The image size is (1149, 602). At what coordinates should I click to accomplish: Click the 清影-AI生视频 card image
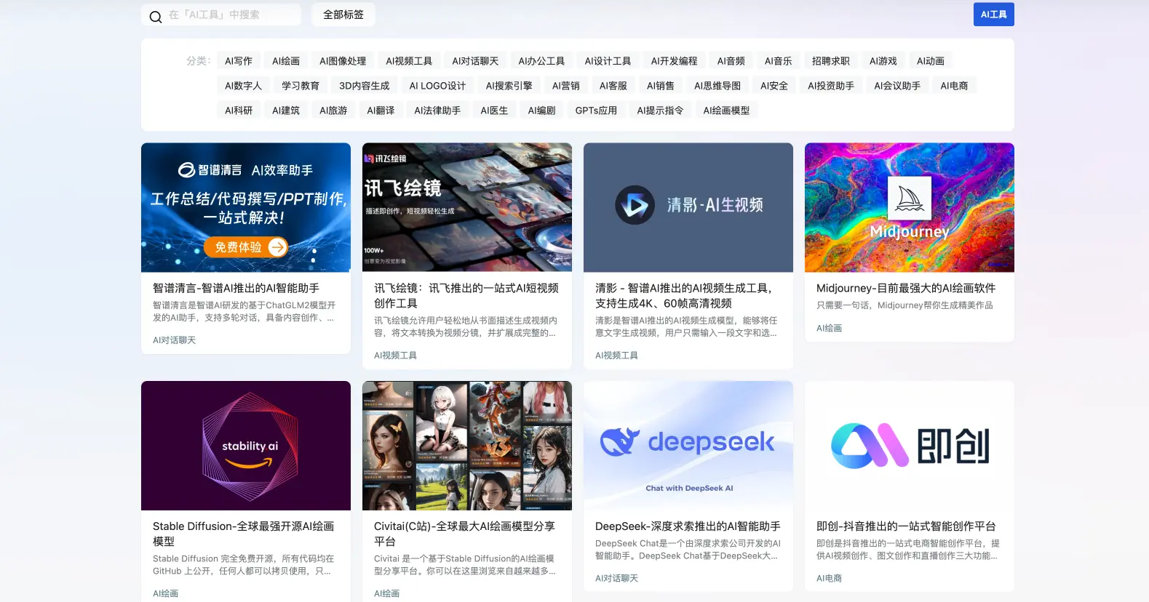point(688,207)
